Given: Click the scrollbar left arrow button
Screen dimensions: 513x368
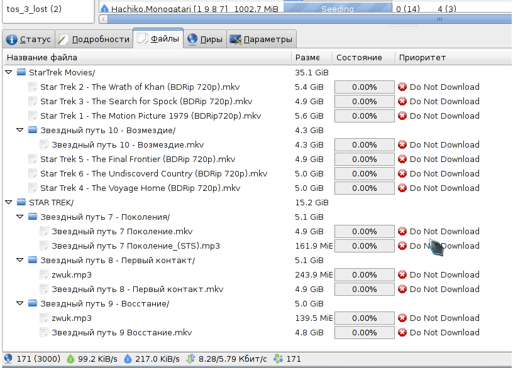Looking at the screenshot, I should tap(104, 19).
